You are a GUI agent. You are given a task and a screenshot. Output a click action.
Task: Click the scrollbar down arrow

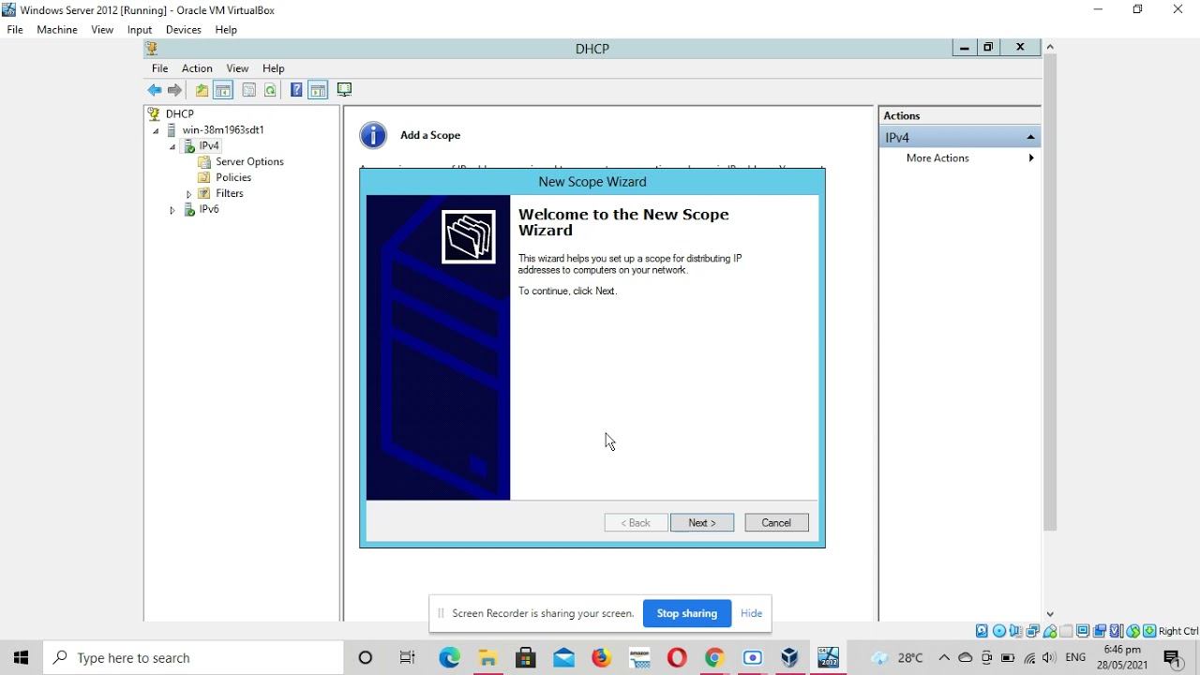pyautogui.click(x=1050, y=614)
